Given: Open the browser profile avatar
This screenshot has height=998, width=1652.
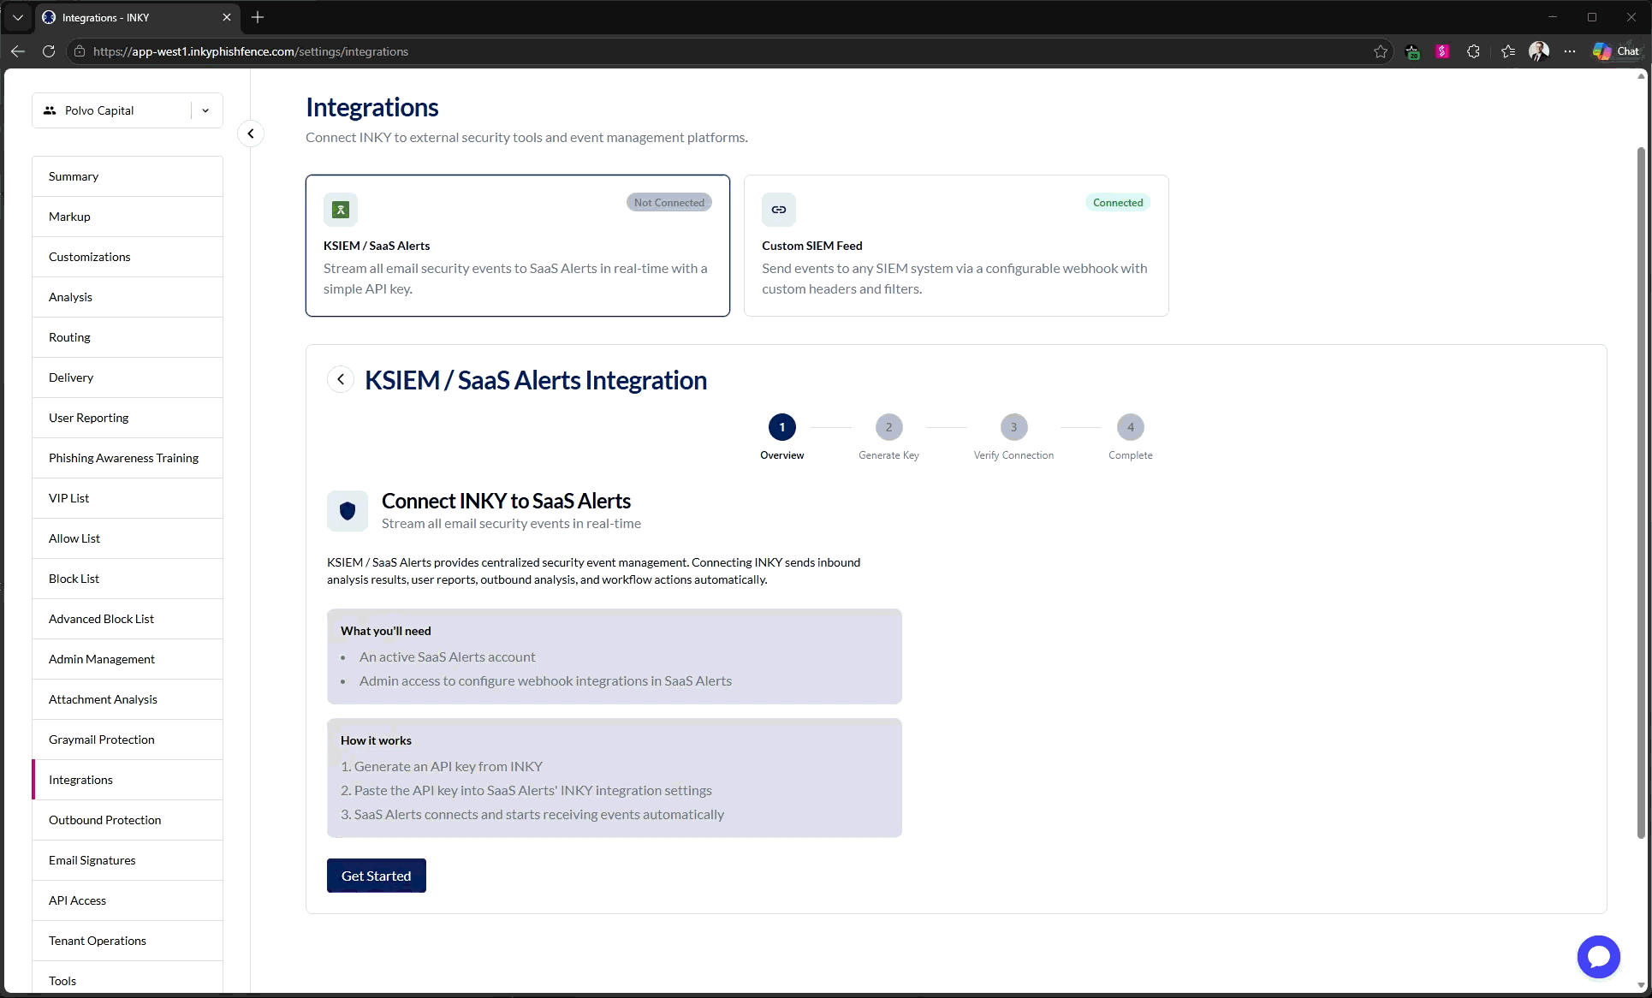Looking at the screenshot, I should point(1539,51).
